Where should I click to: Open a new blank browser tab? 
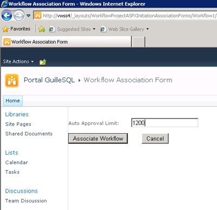pyautogui.click(x=139, y=42)
